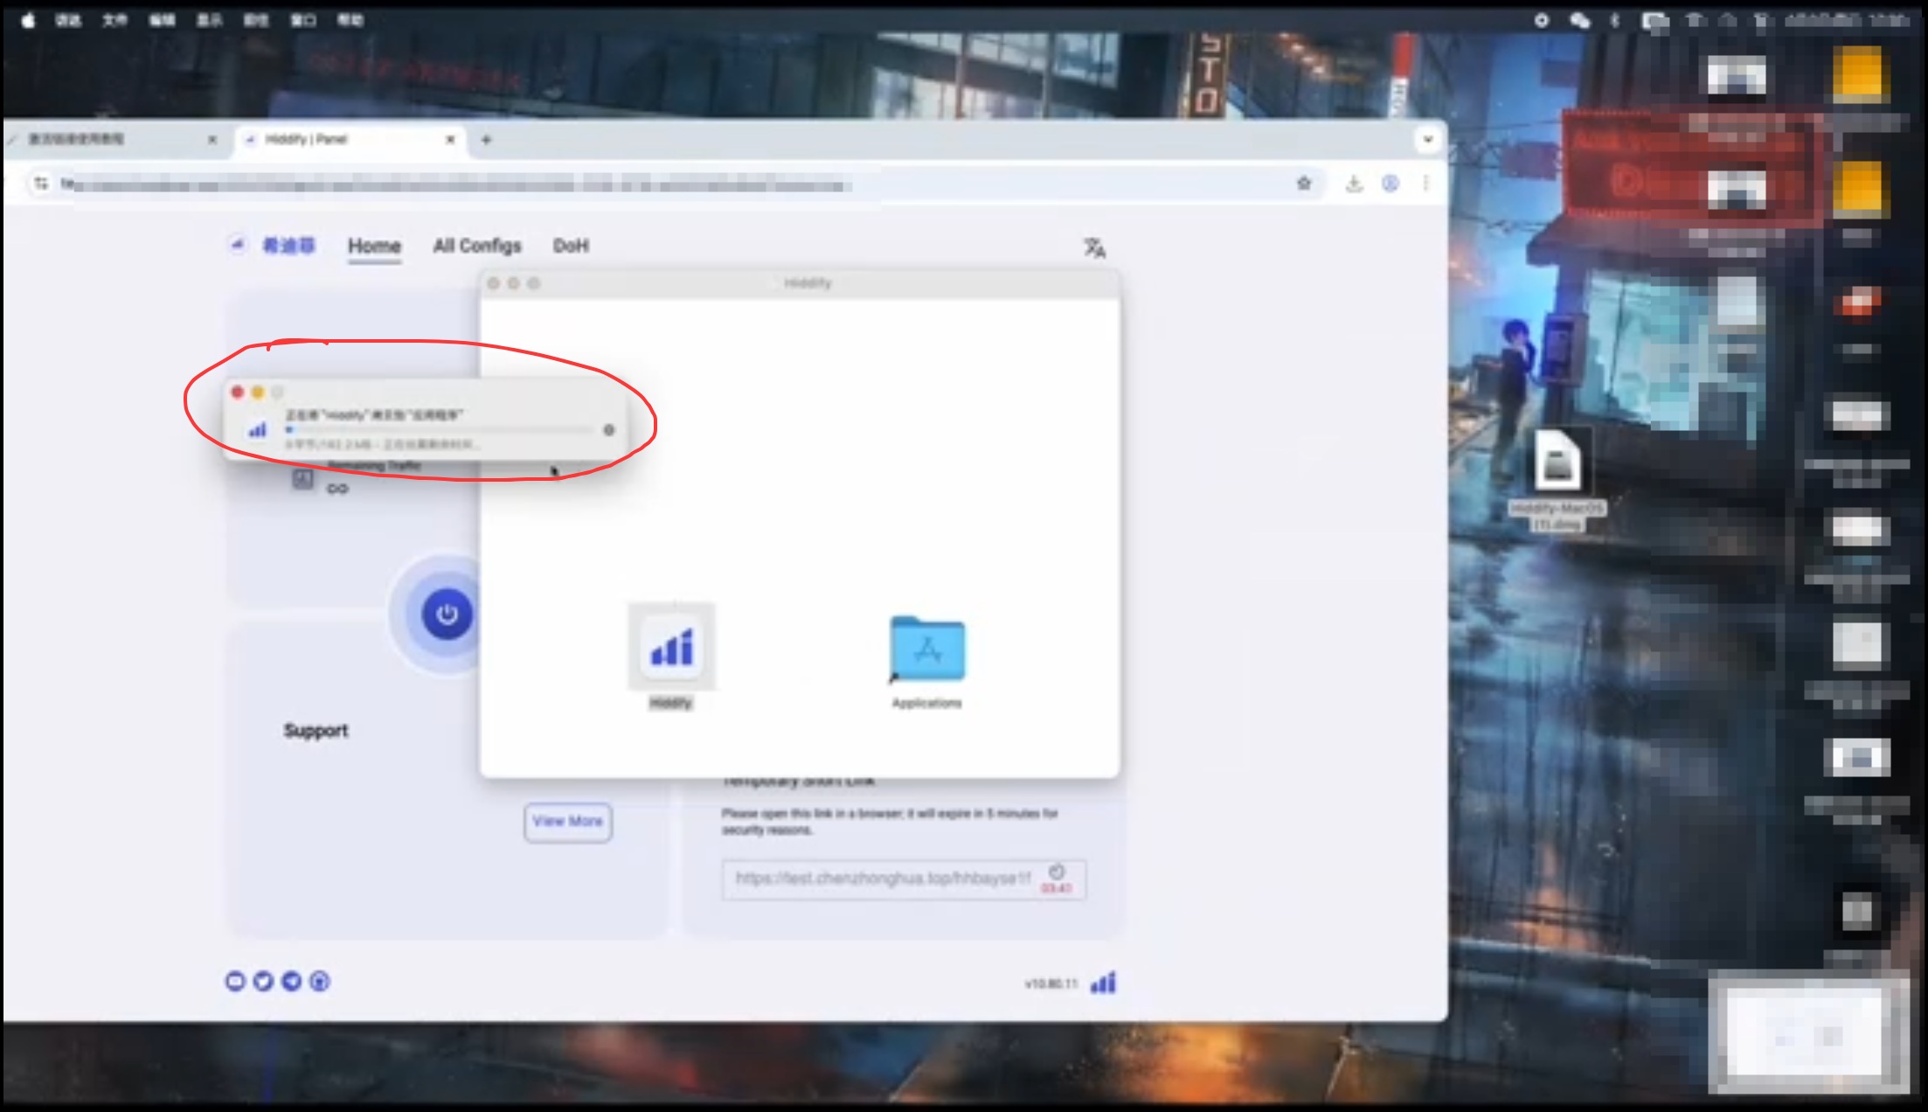Select the Applications folder shortcut
This screenshot has width=1928, height=1112.
point(927,649)
